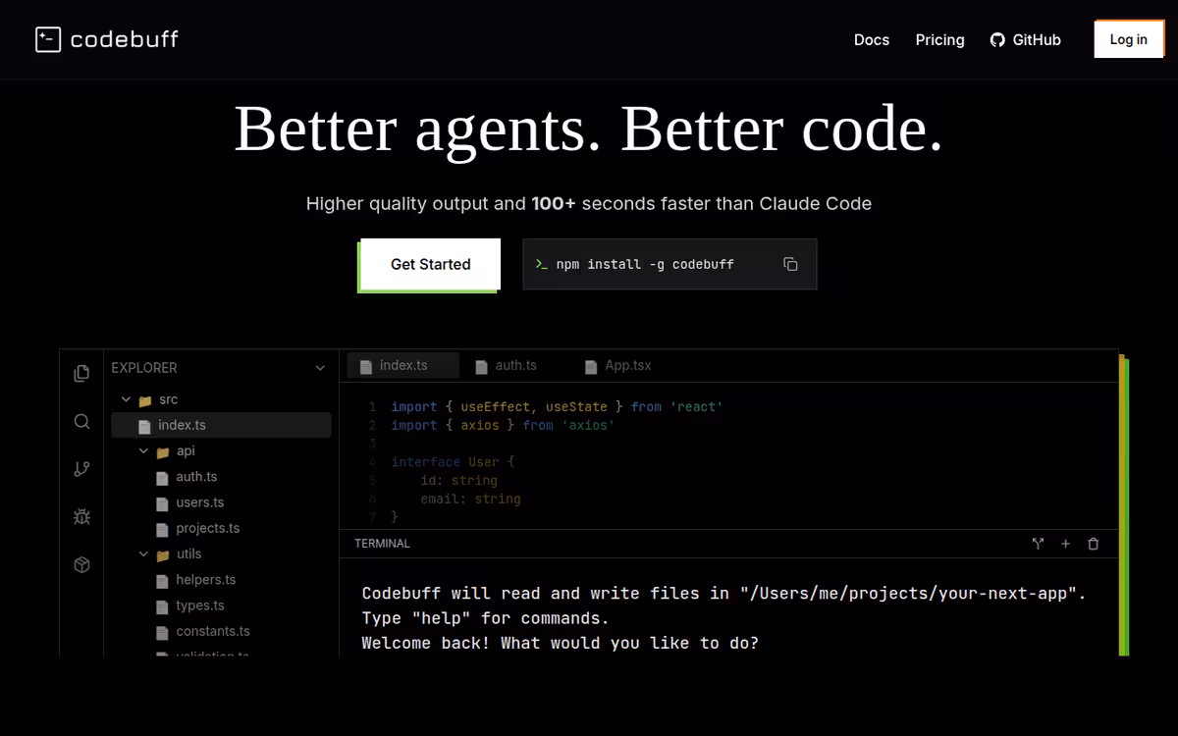Switch to the auth.ts editor tab

pyautogui.click(x=506, y=365)
